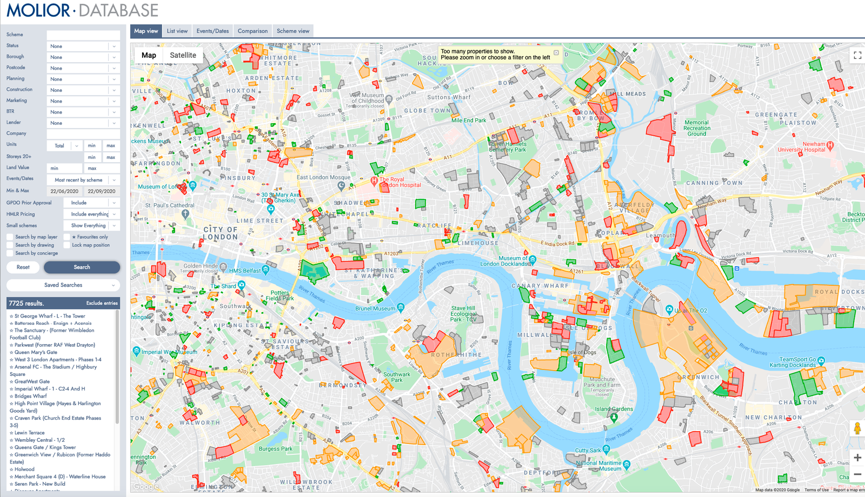
Task: Click the Cutty Sark marker icon
Action: point(606,449)
